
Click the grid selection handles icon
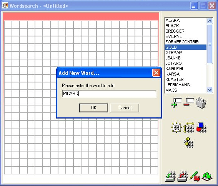coord(176,127)
